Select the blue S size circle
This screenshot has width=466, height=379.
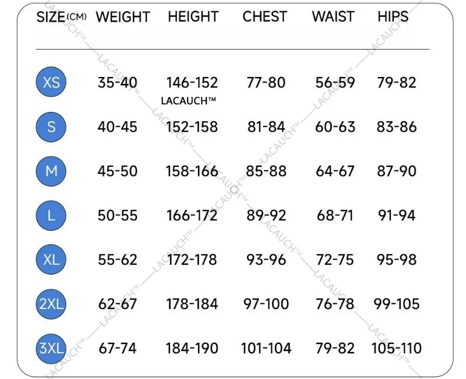pyautogui.click(x=51, y=127)
